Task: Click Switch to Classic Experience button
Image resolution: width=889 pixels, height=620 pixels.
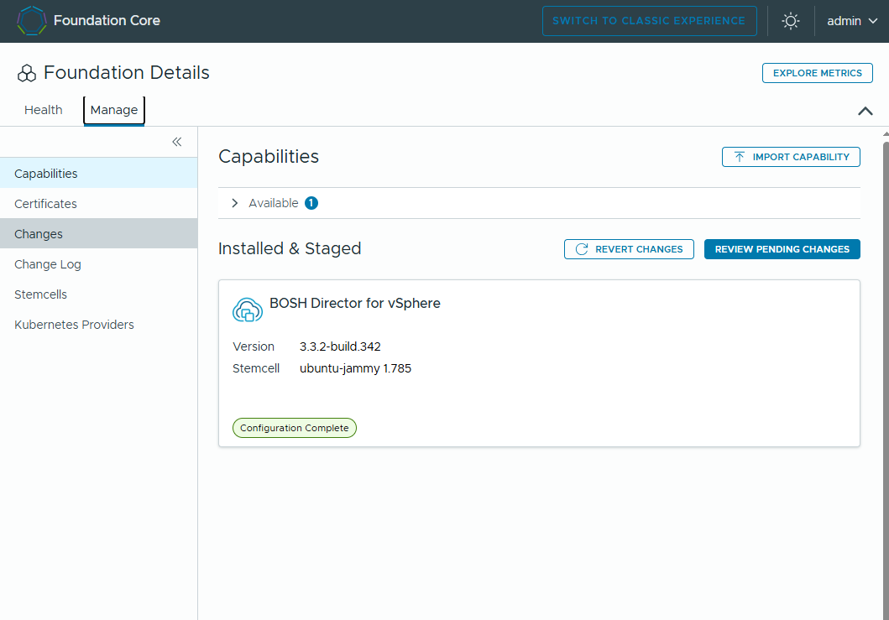Action: click(x=649, y=21)
